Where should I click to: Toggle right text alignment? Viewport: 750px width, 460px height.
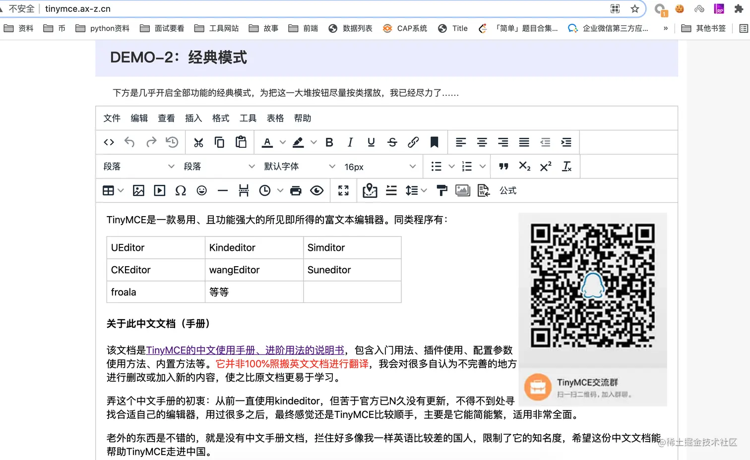(x=503, y=143)
